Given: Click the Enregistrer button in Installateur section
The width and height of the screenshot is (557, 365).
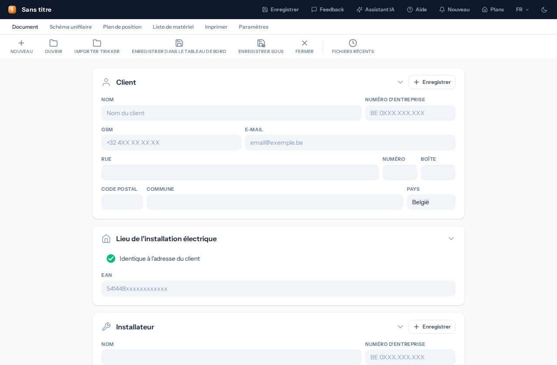Looking at the screenshot, I should 432,327.
